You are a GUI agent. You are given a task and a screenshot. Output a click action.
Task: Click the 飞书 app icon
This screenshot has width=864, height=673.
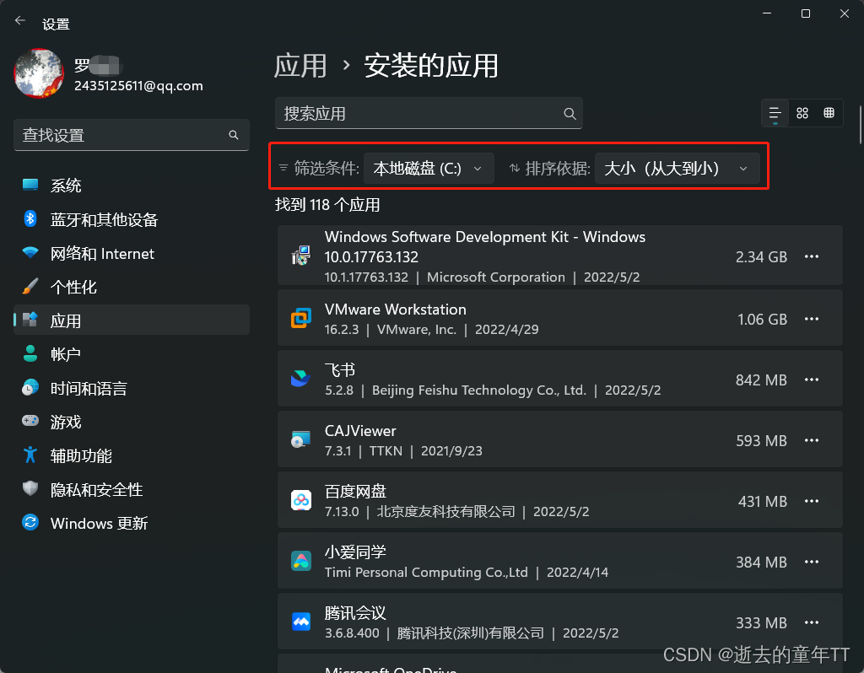301,379
